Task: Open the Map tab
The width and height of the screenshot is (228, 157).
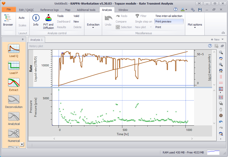Action: [68, 10]
